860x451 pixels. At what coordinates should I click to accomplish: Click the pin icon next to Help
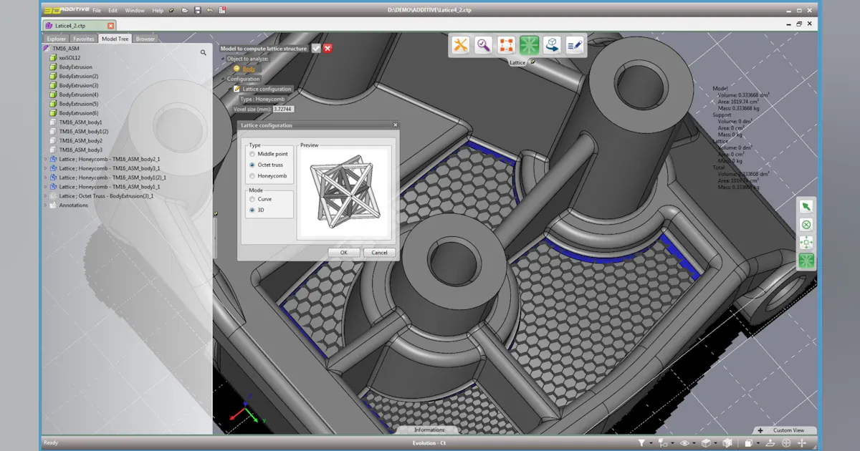coord(171,10)
